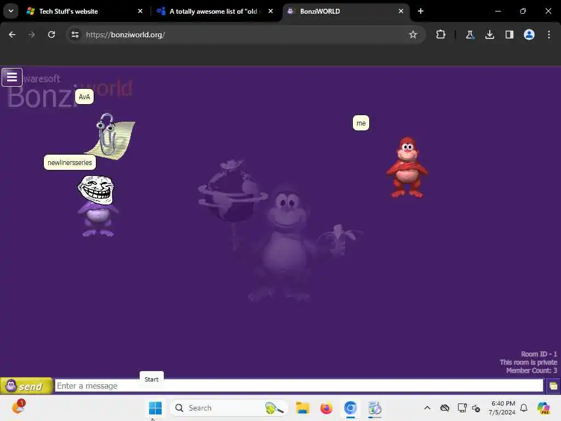The width and height of the screenshot is (561, 421).
Task: Launch Firefox from taskbar
Action: point(327,408)
